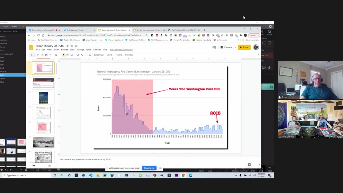Click the Background button
343x193 pixels.
point(99,55)
